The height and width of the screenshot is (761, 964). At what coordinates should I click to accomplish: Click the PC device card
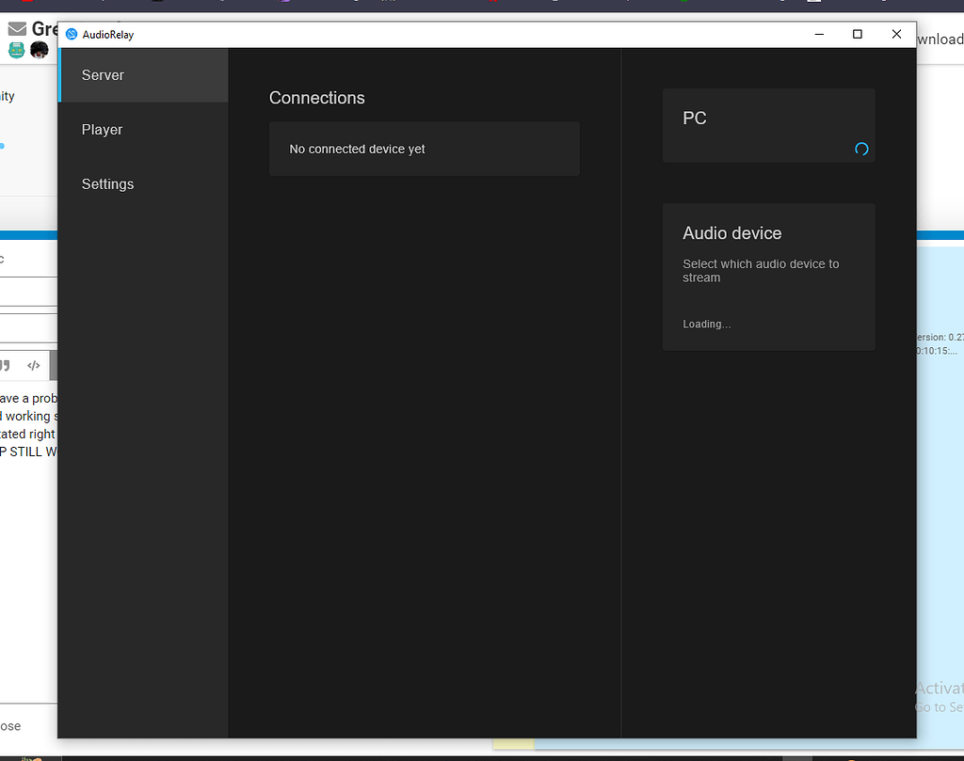(x=768, y=125)
